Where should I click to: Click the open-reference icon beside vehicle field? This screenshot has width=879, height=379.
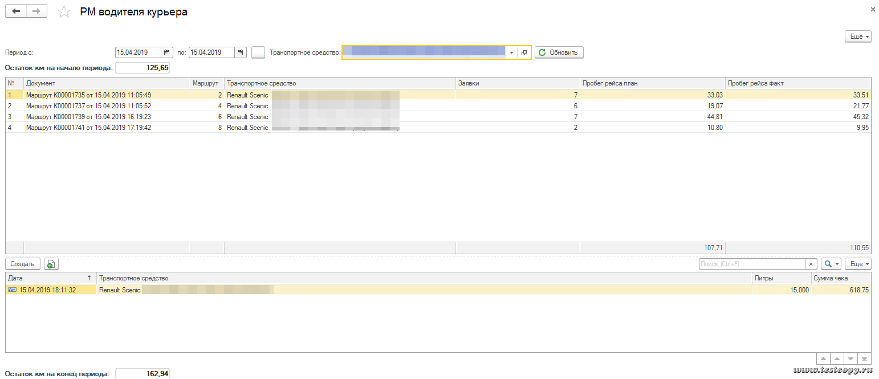[524, 52]
